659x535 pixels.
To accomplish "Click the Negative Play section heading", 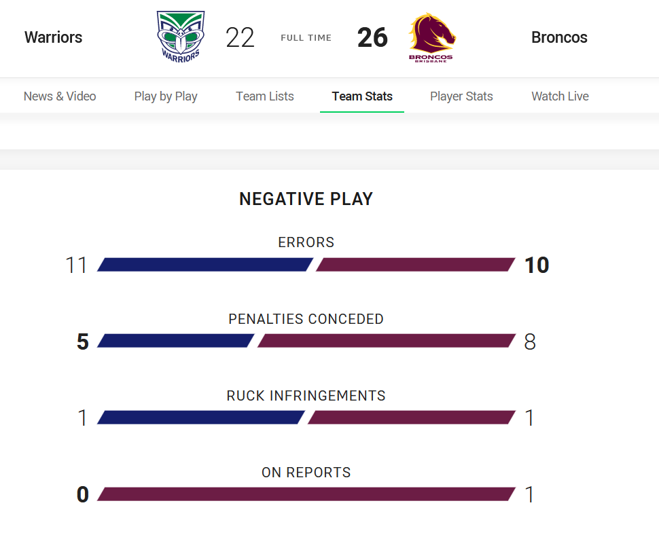I will click(x=306, y=199).
